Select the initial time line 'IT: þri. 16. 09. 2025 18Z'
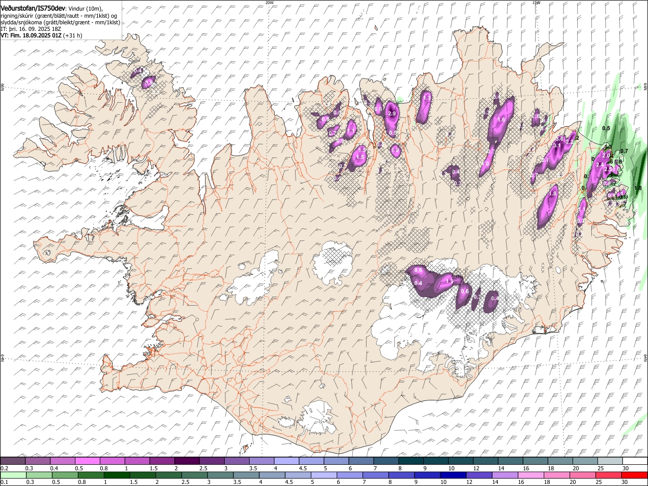 [x=31, y=29]
